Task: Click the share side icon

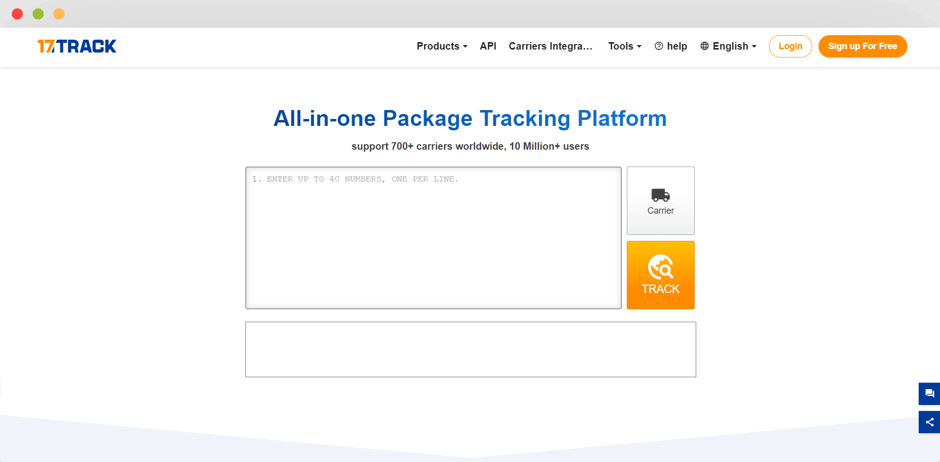Action: 929,422
